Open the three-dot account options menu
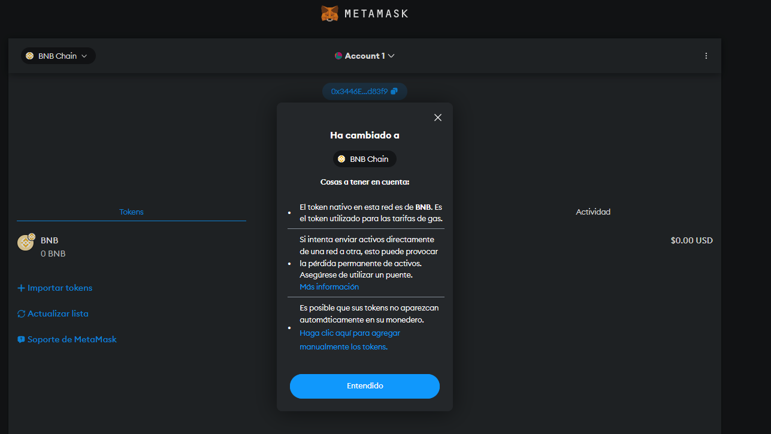 [706, 56]
